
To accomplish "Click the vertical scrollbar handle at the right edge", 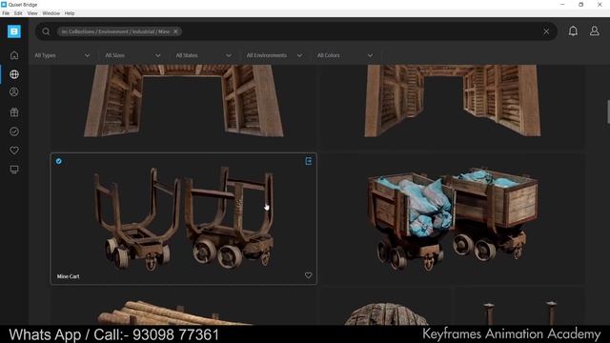I will click(x=608, y=112).
